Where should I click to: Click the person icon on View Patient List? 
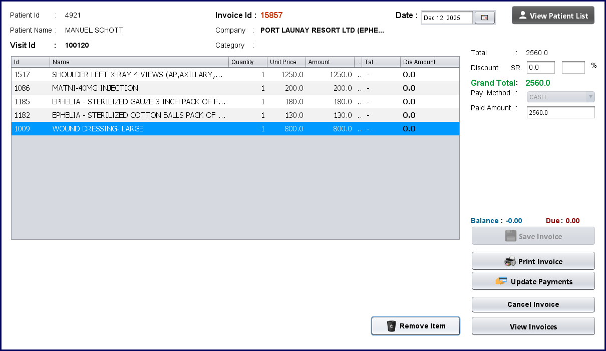(523, 16)
